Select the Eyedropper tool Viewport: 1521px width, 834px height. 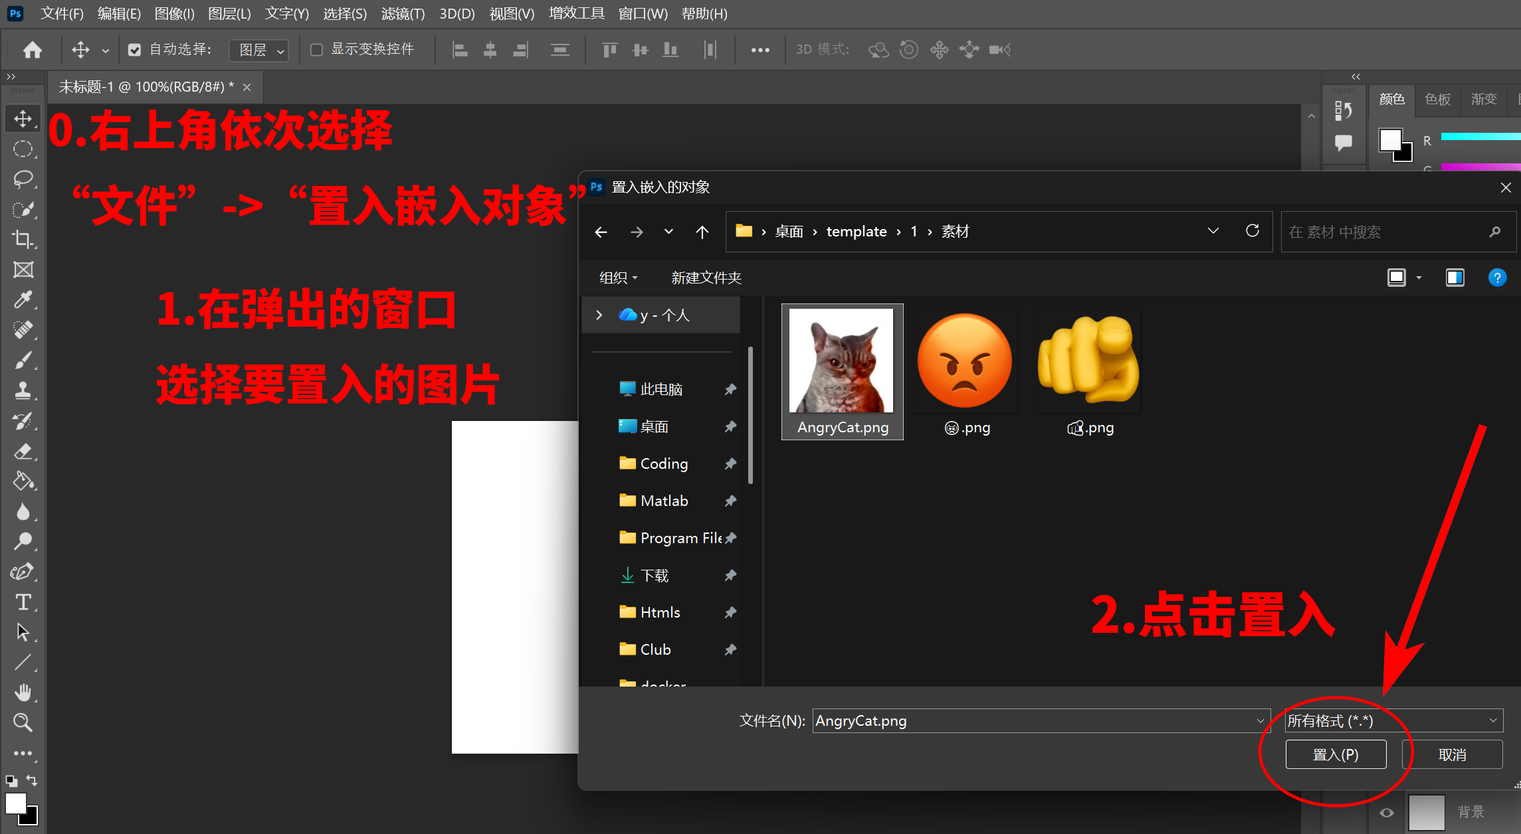[x=23, y=299]
